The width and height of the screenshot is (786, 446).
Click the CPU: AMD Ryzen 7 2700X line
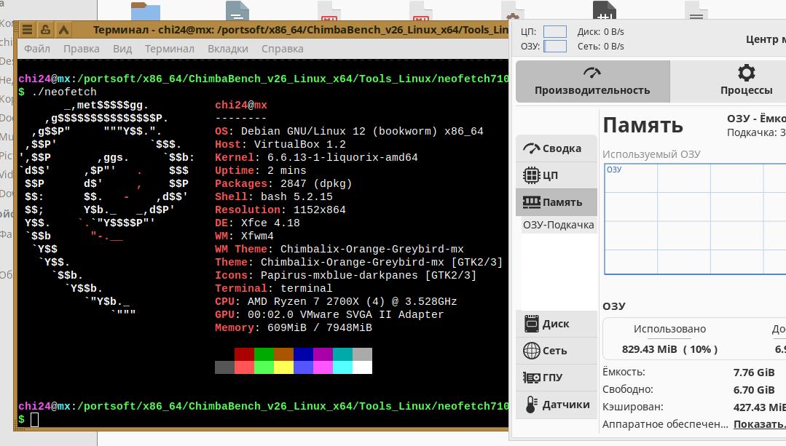(x=336, y=301)
